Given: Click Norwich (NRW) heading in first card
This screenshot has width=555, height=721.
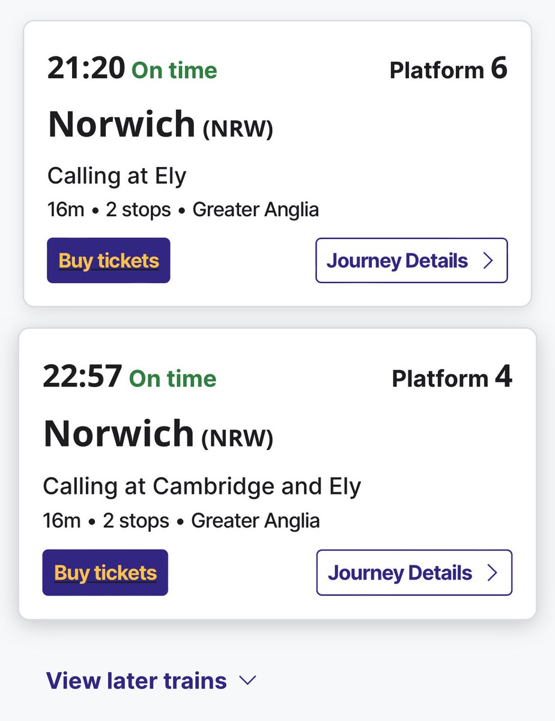Looking at the screenshot, I should pyautogui.click(x=160, y=124).
